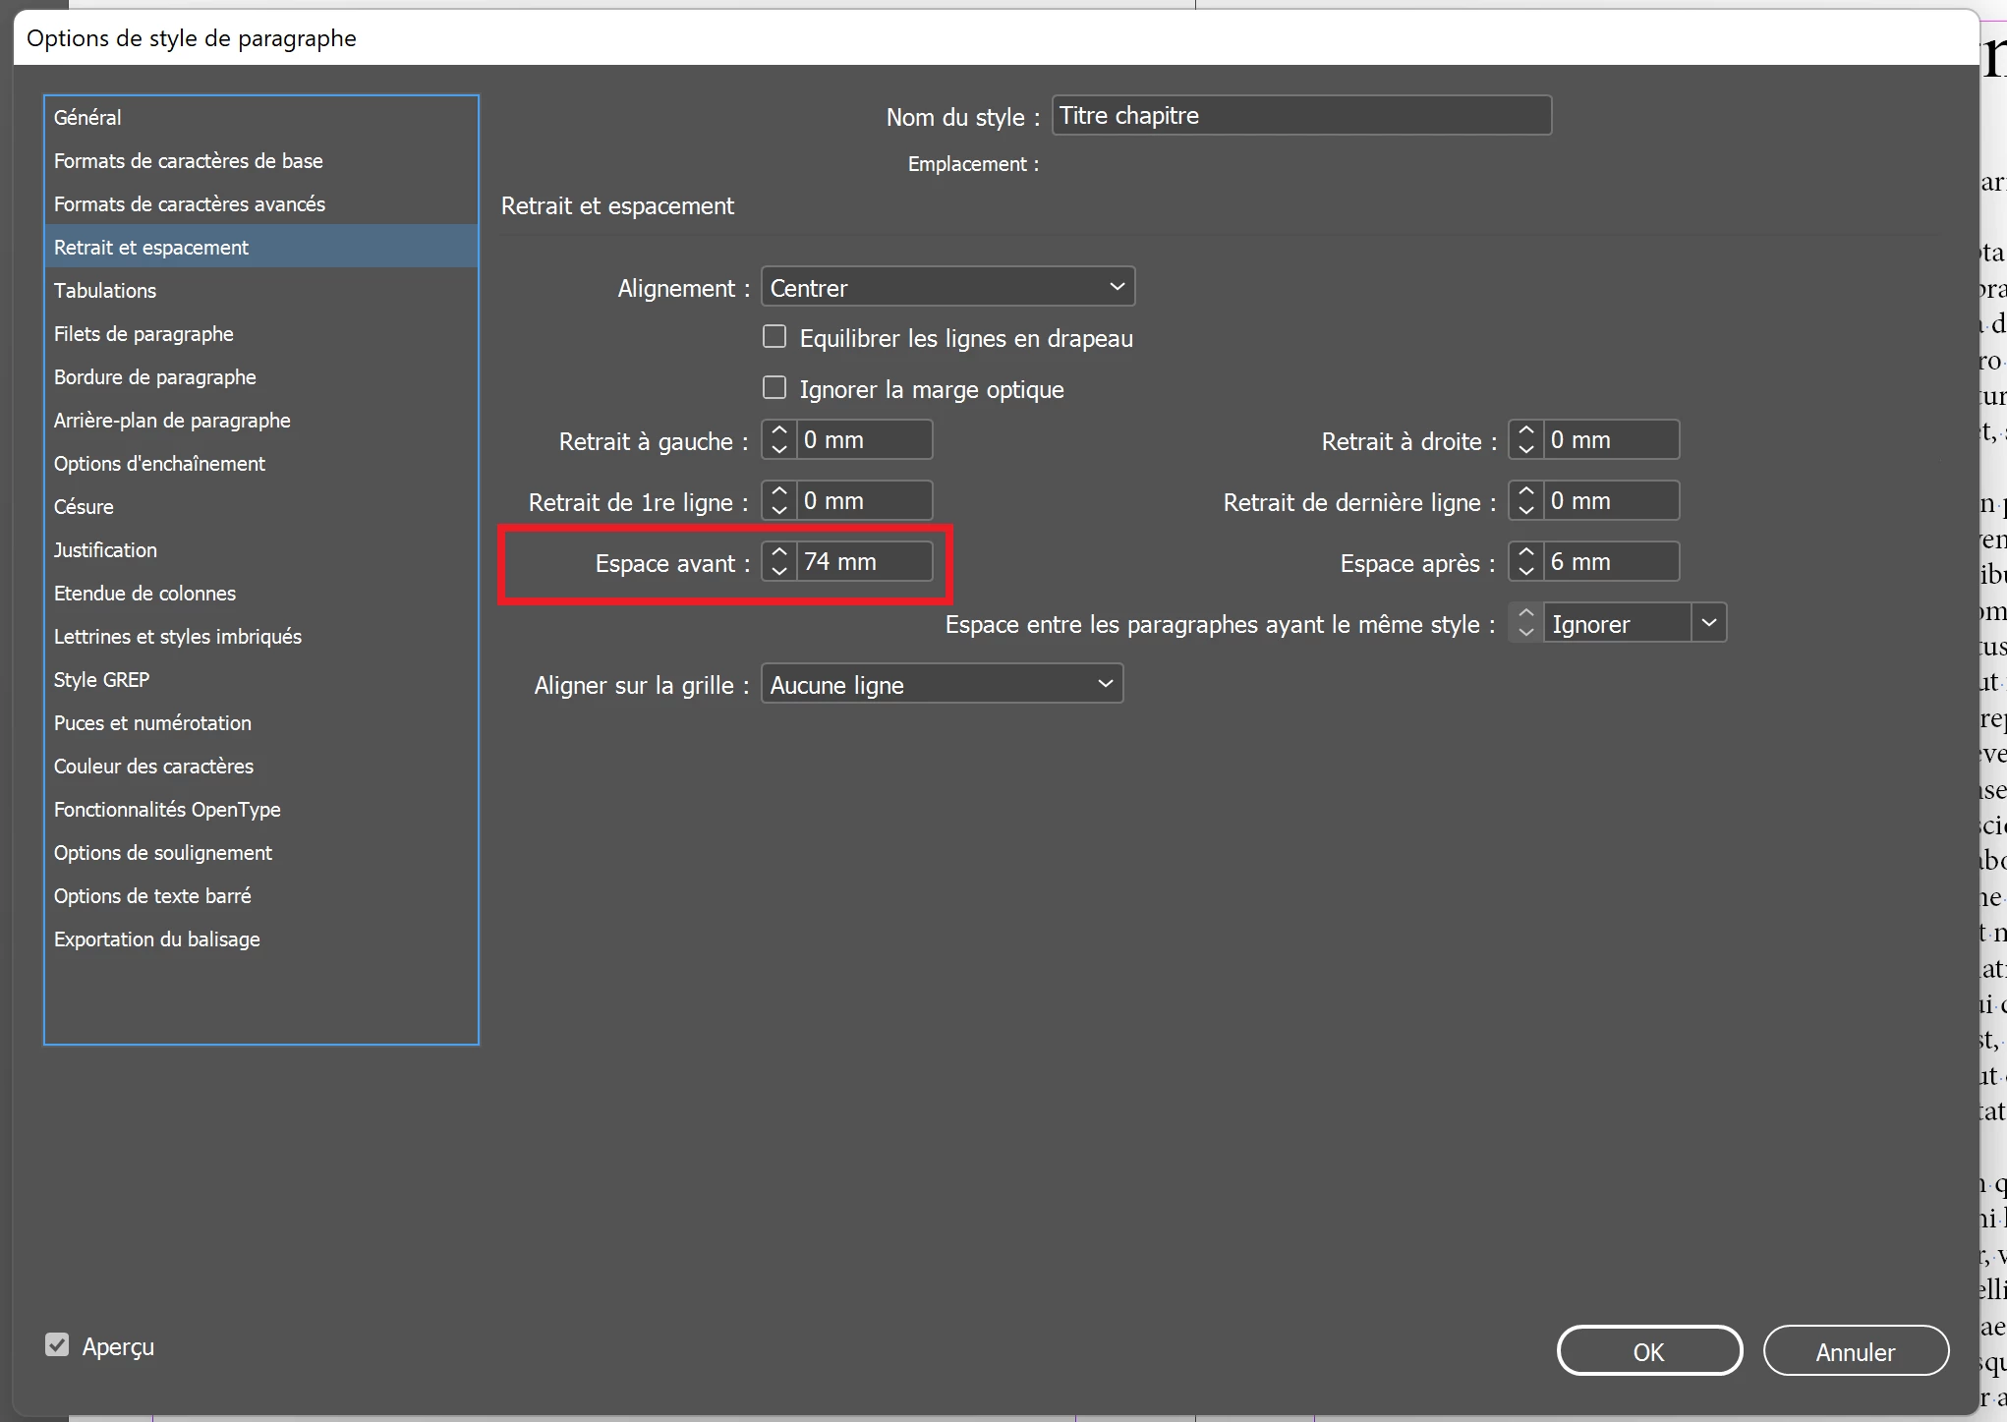Open the Ignorer same-style spacing dropdown arrow
2007x1422 pixels.
pos(1708,623)
